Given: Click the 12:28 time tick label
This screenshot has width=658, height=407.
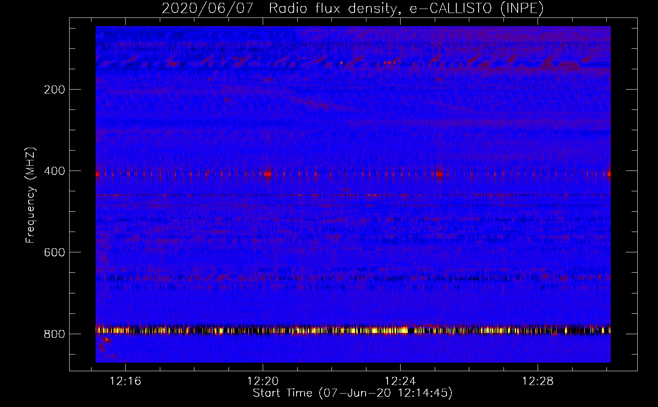Looking at the screenshot, I should (x=538, y=381).
